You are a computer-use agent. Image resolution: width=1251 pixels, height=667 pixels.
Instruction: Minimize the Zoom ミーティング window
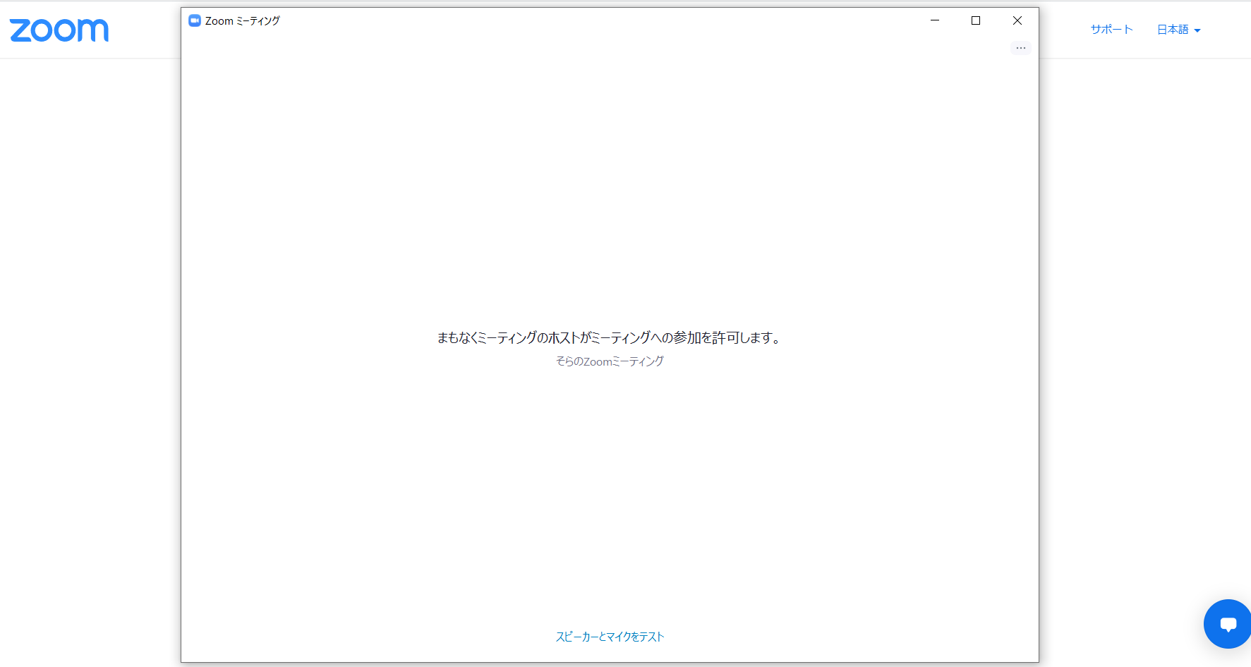tap(935, 20)
